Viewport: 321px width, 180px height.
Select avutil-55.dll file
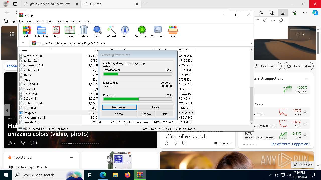tap(31, 70)
